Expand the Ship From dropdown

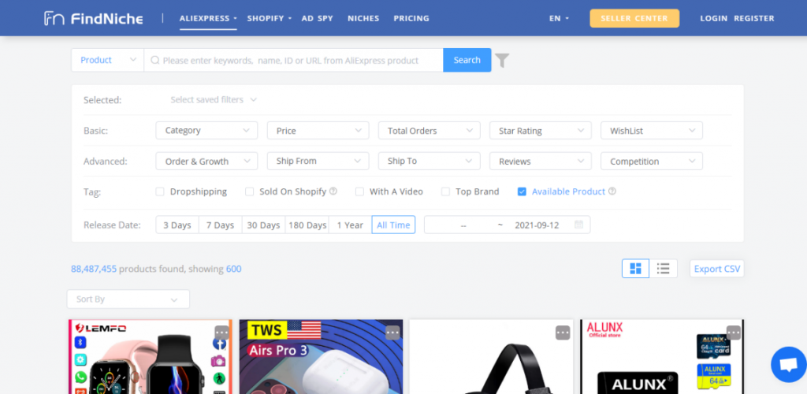[318, 161]
